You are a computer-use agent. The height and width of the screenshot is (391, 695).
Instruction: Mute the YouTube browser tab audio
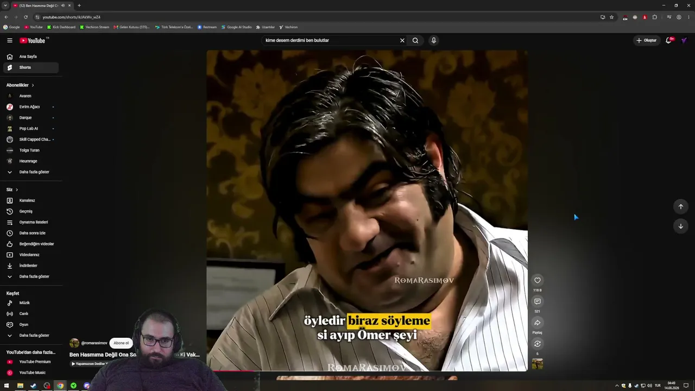click(x=63, y=5)
